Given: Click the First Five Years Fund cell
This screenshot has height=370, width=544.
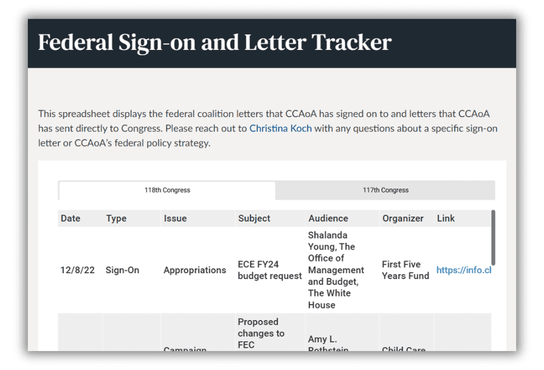Looking at the screenshot, I should pos(406,270).
